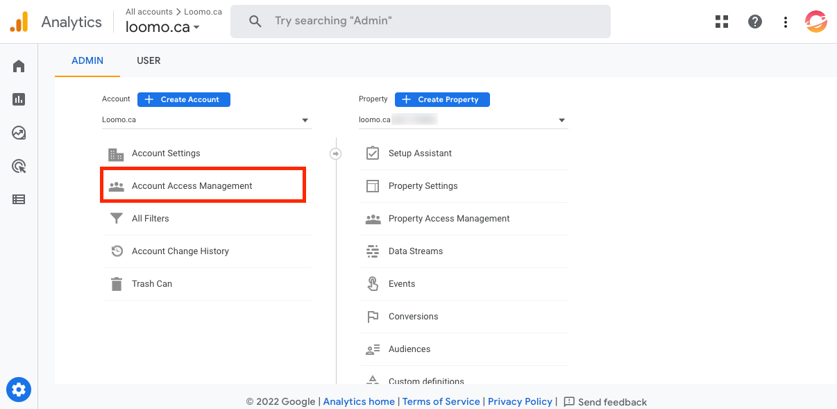Click the Data Streams icon
This screenshot has height=409, width=837.
click(373, 251)
